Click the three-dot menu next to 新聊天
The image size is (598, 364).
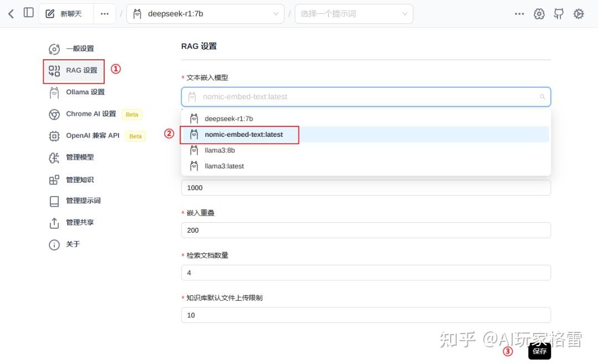click(x=105, y=13)
